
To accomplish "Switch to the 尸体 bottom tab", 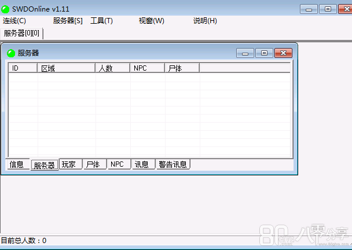I will (95, 164).
